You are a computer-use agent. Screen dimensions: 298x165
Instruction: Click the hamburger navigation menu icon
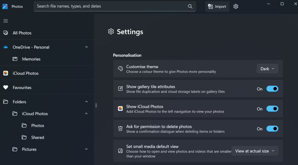coord(6,21)
